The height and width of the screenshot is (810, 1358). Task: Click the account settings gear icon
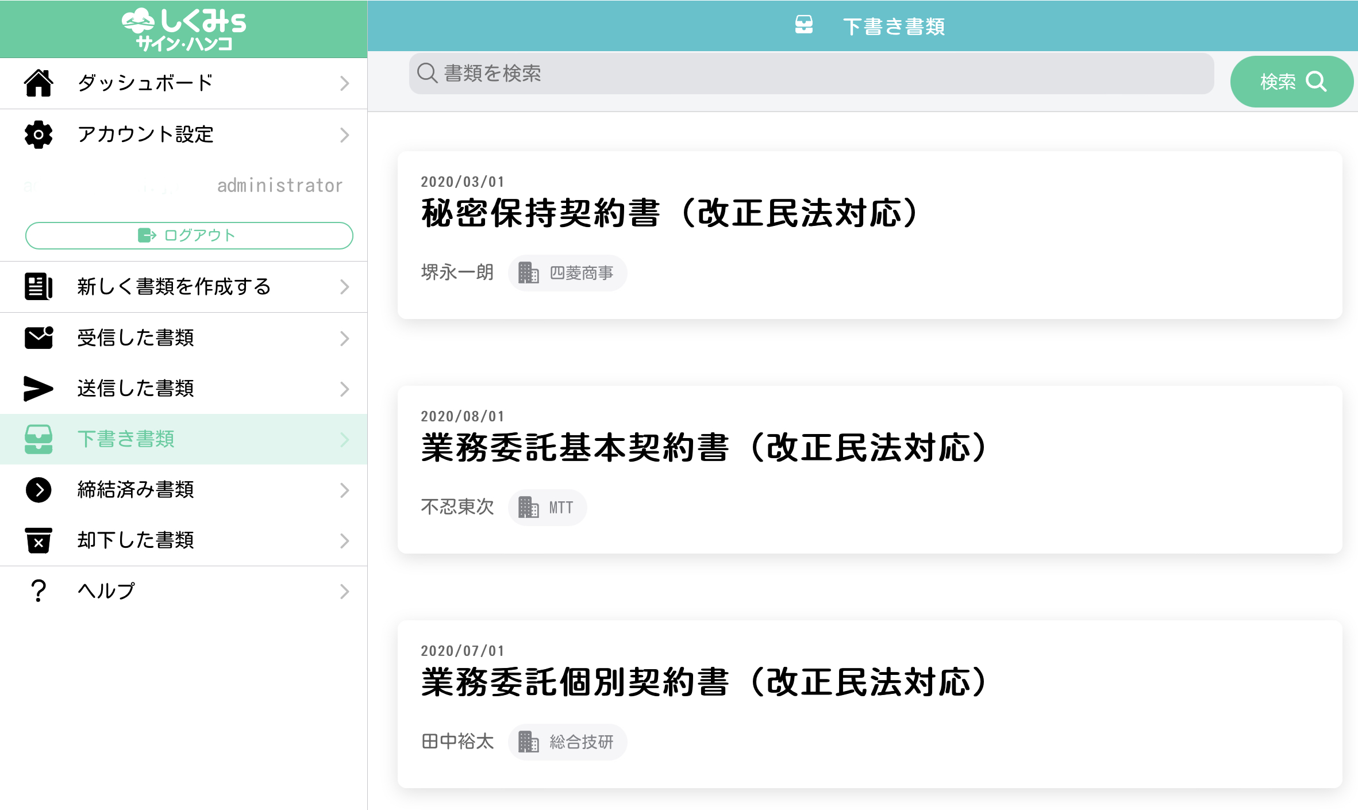pos(39,135)
